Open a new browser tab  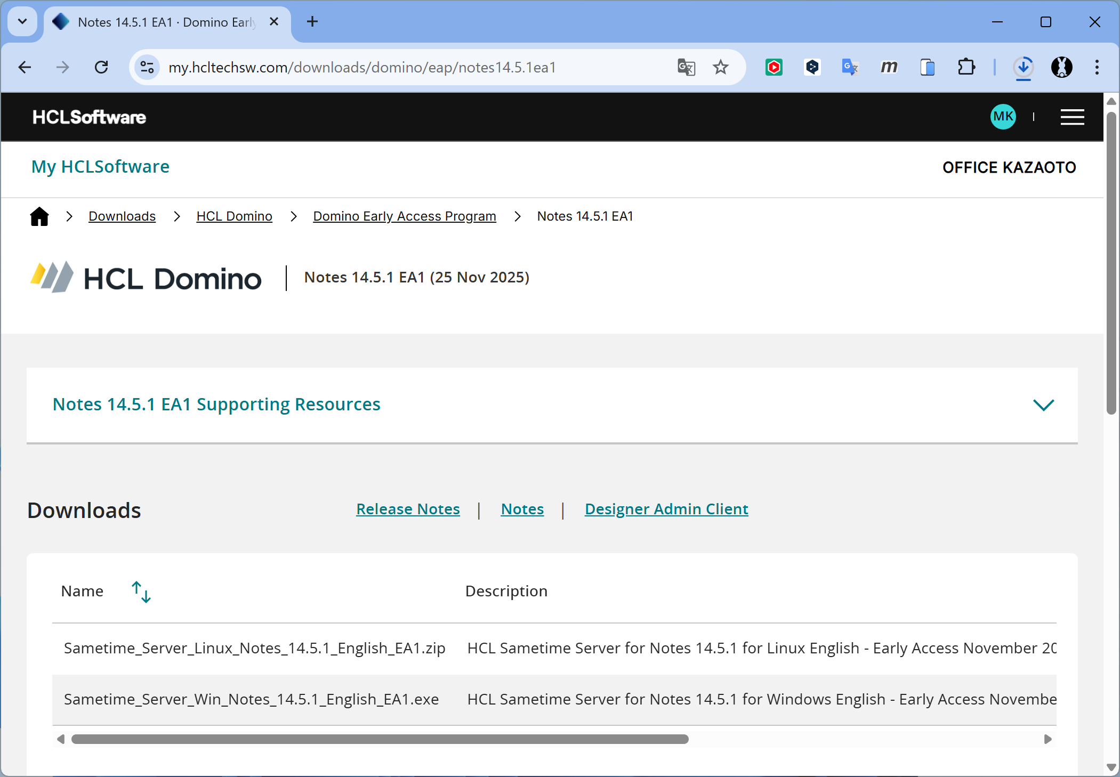point(312,22)
